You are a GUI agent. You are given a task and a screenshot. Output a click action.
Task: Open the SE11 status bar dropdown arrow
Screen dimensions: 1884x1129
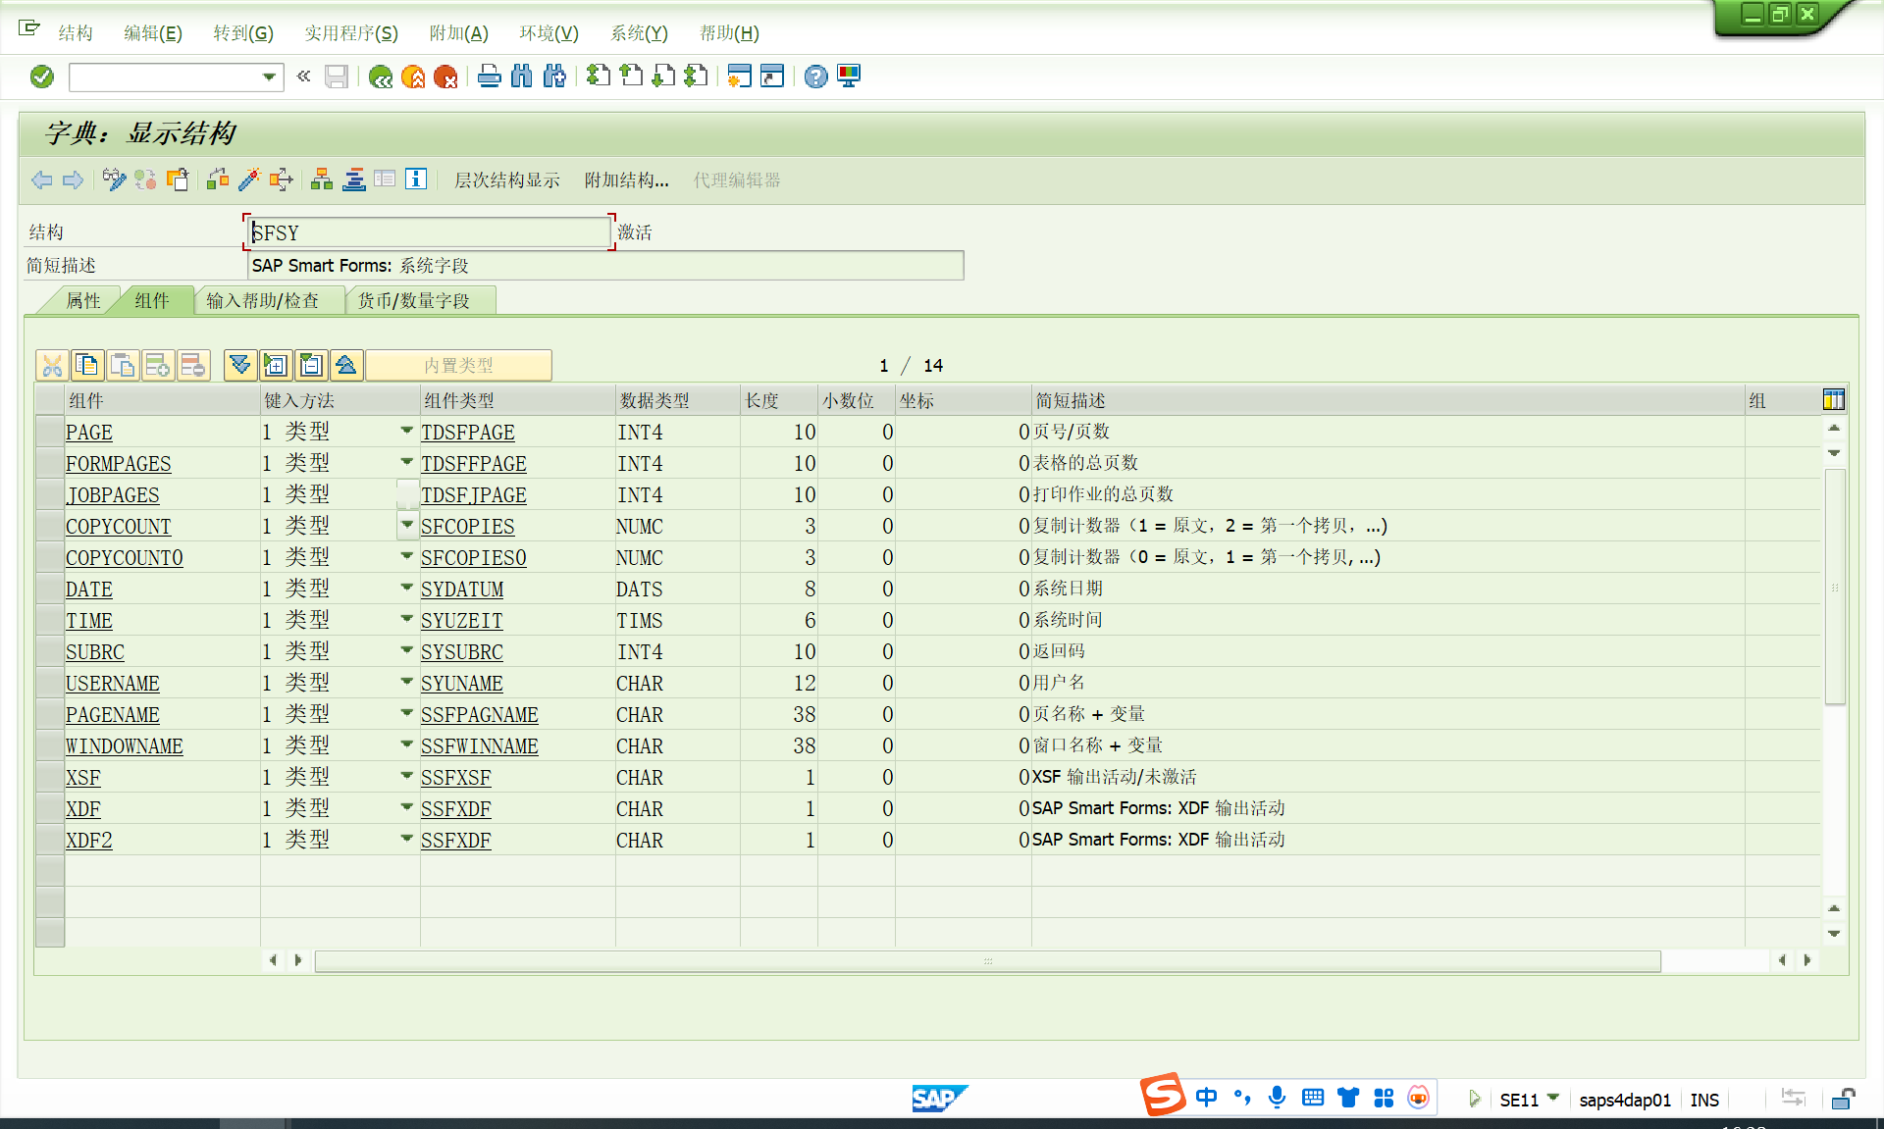(x=1552, y=1098)
